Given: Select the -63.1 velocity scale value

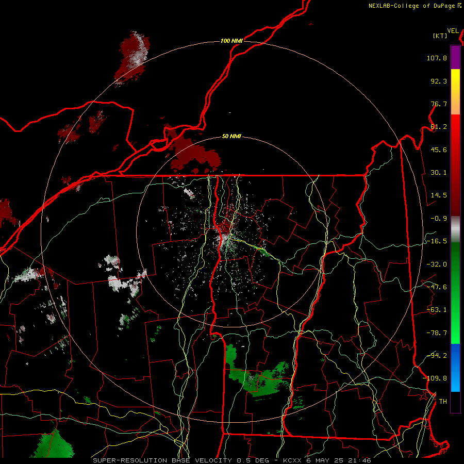Looking at the screenshot, I should point(437,310).
